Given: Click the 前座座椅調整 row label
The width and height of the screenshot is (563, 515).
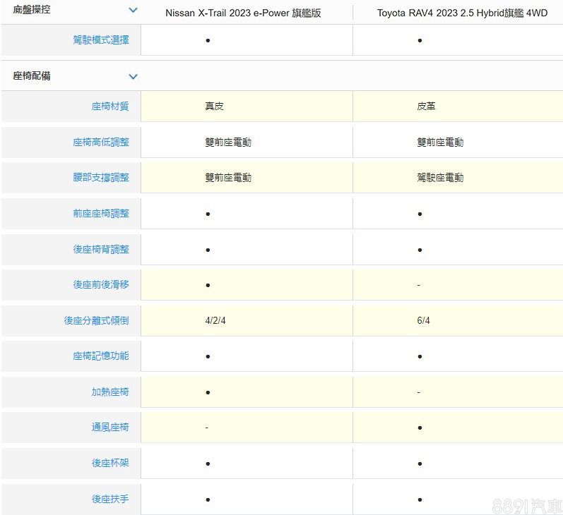Looking at the screenshot, I should [x=101, y=213].
